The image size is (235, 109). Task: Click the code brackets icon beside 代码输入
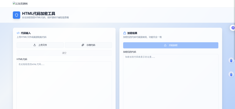[18, 33]
